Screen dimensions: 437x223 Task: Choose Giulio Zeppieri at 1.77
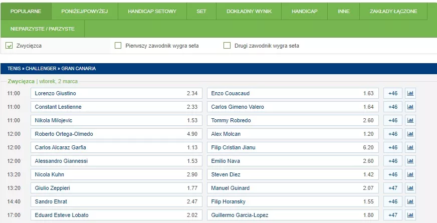(116, 188)
